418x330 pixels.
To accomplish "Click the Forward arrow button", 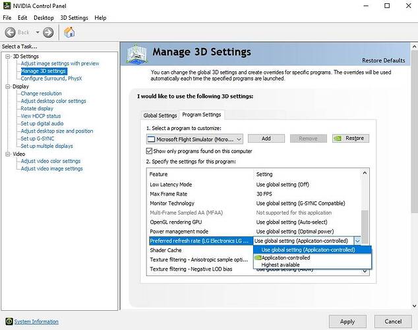I will coord(48,32).
